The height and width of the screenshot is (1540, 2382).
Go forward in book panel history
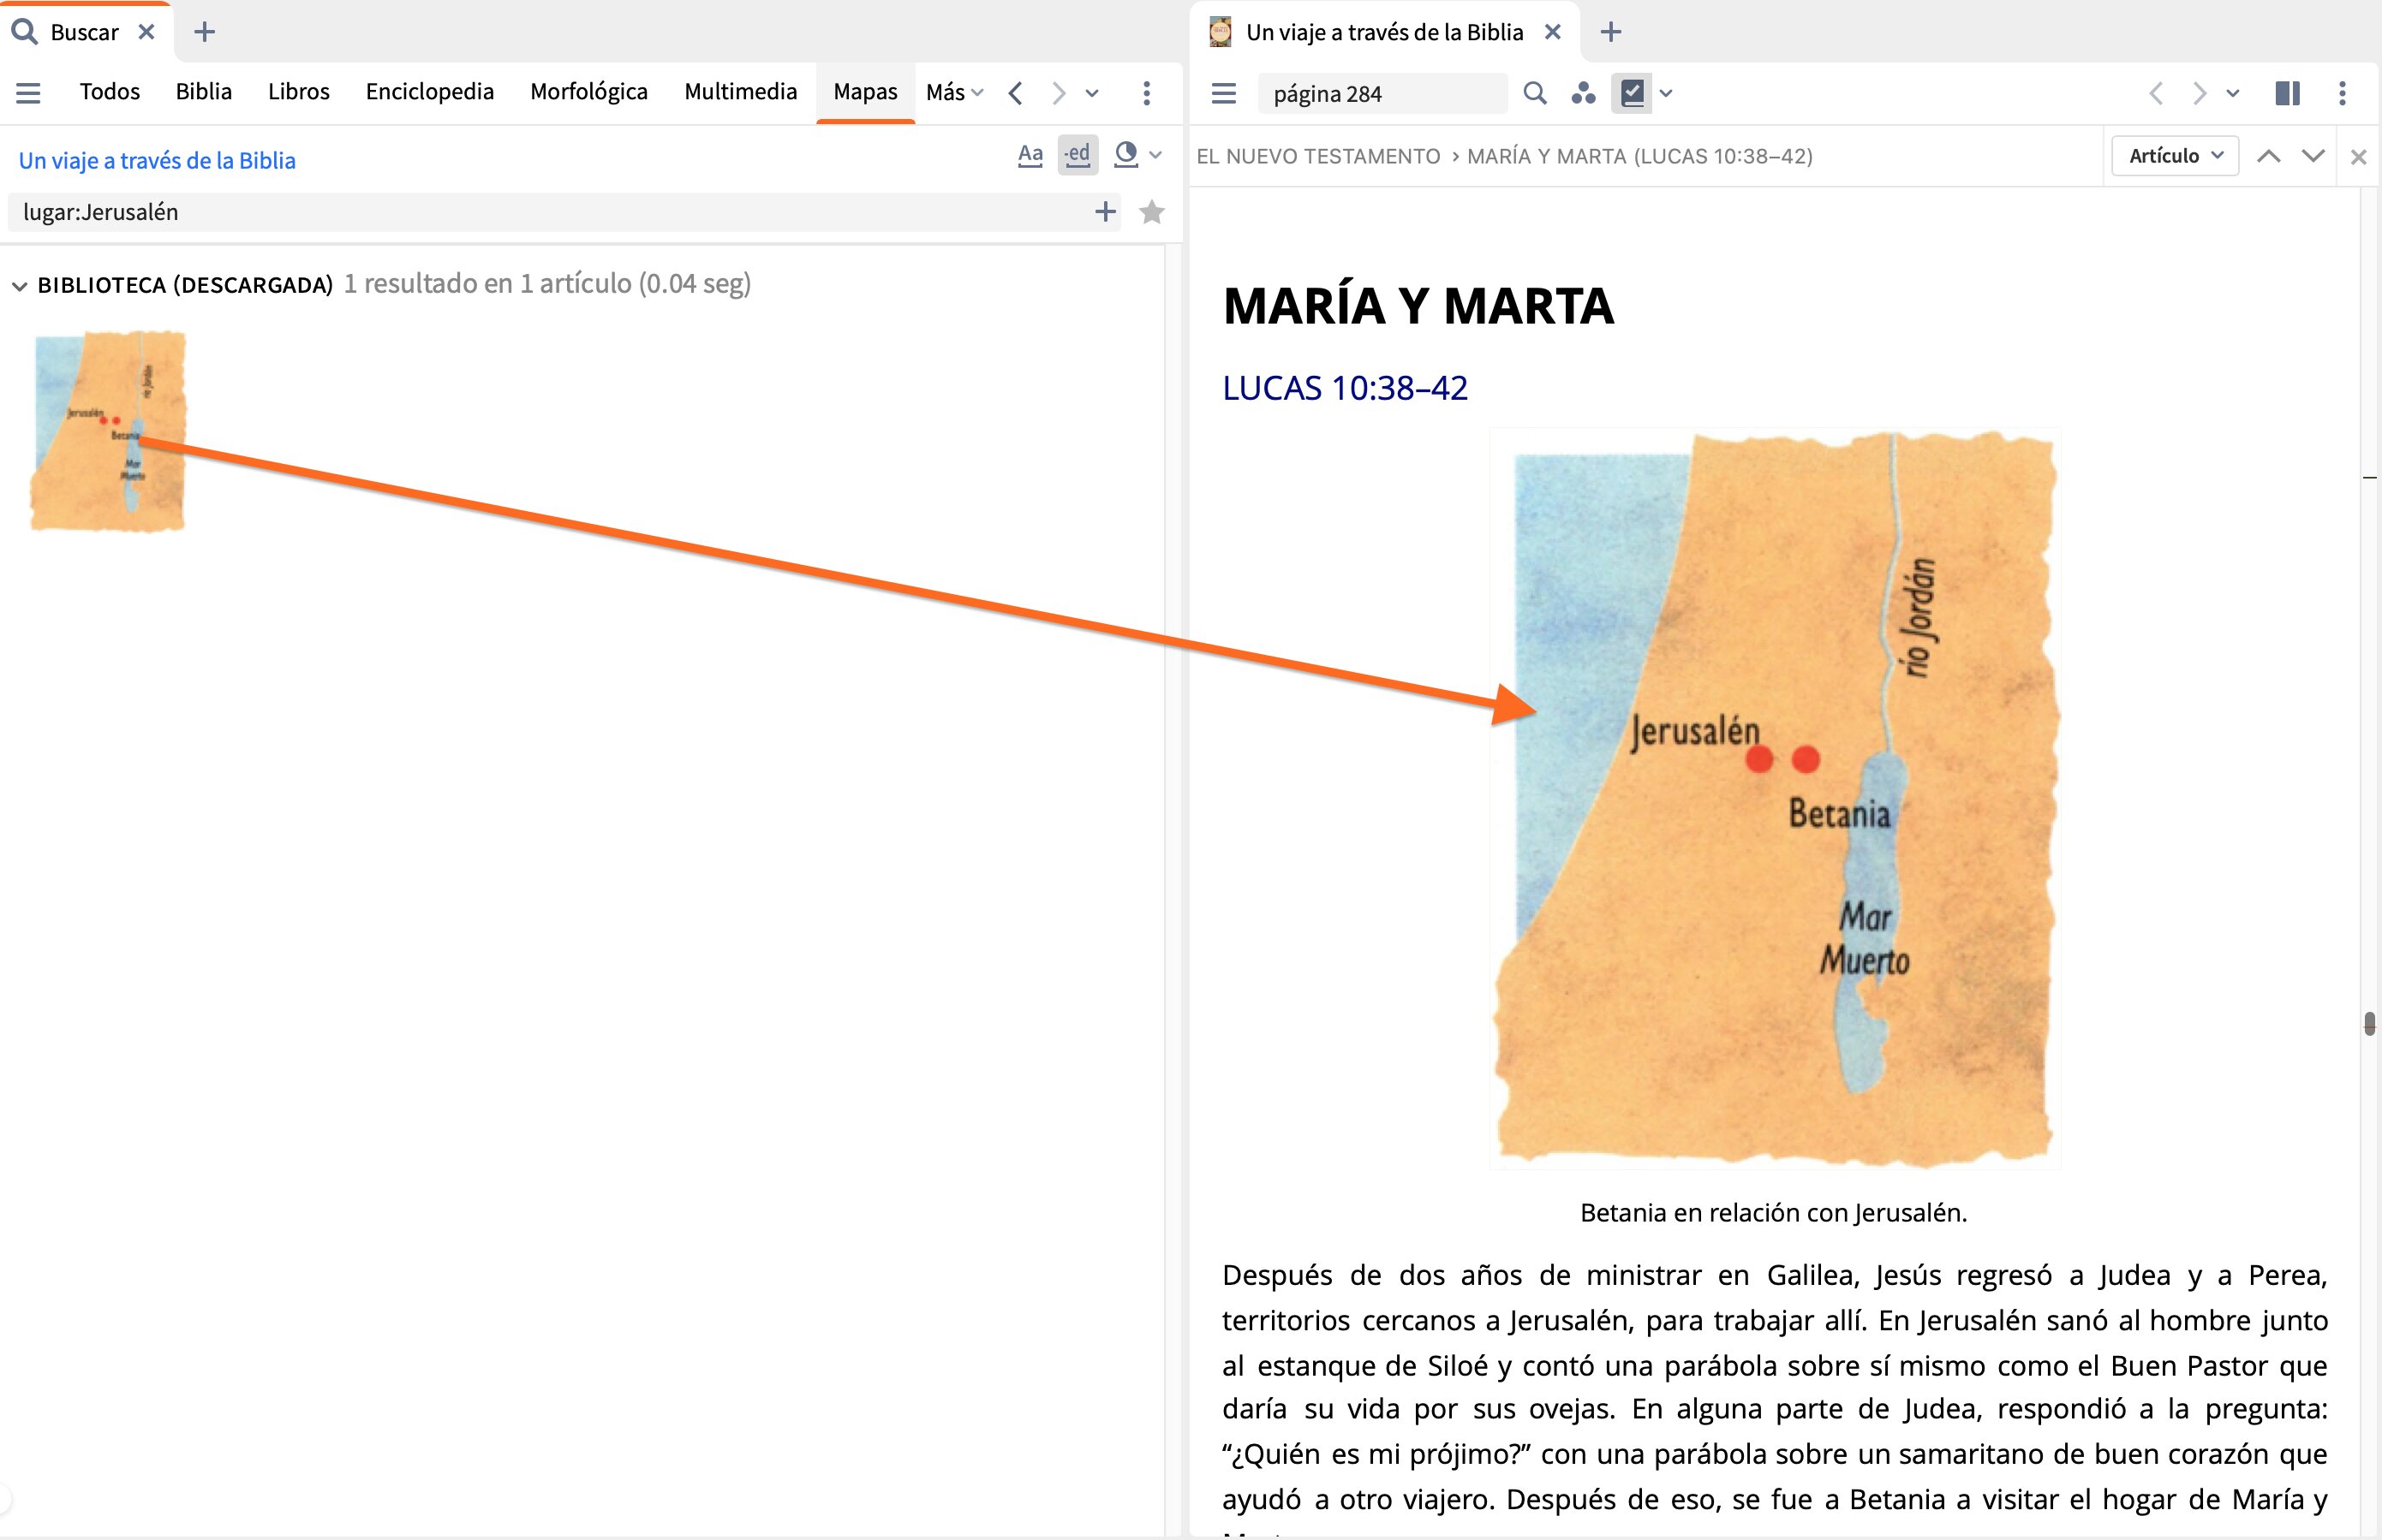[x=2199, y=93]
